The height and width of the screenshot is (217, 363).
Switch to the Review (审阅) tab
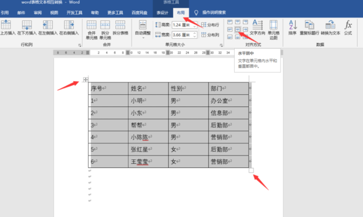coord(37,12)
